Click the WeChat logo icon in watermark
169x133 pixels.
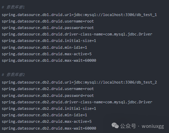pos(115,125)
